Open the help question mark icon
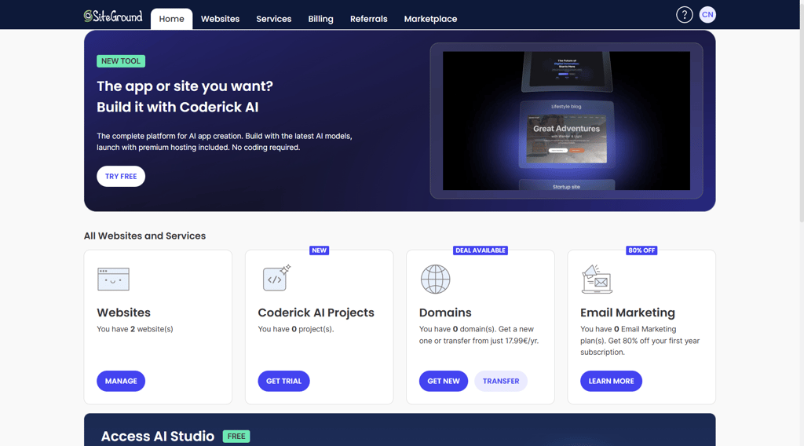This screenshot has width=804, height=446. (684, 15)
